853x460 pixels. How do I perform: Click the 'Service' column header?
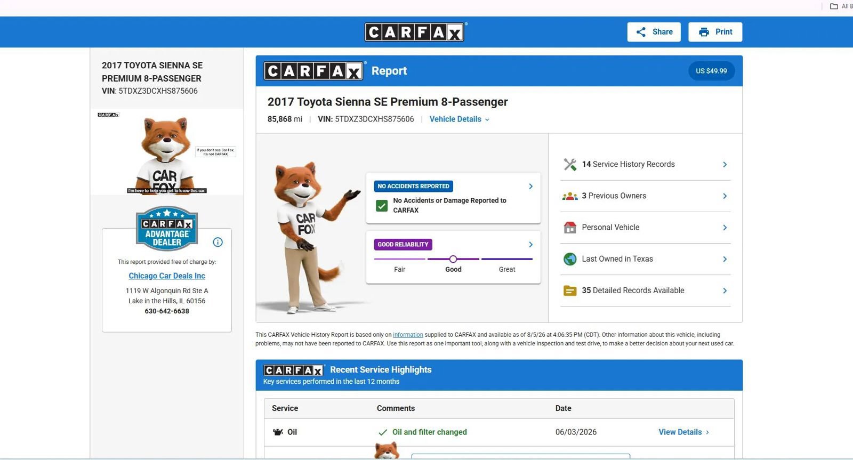point(285,408)
